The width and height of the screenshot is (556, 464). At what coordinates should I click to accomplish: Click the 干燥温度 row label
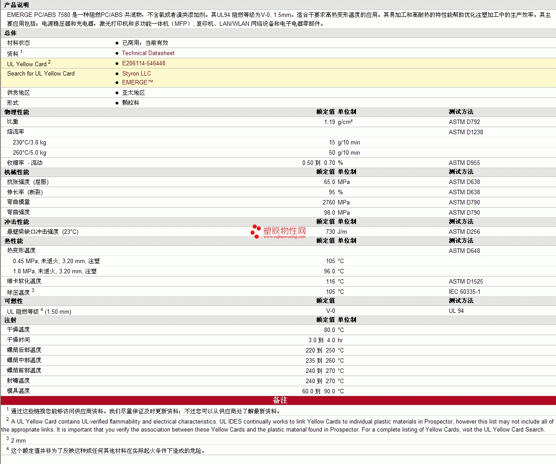[x=18, y=329]
